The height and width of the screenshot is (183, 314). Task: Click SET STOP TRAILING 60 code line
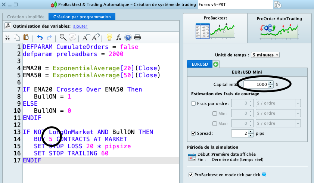(x=71, y=153)
